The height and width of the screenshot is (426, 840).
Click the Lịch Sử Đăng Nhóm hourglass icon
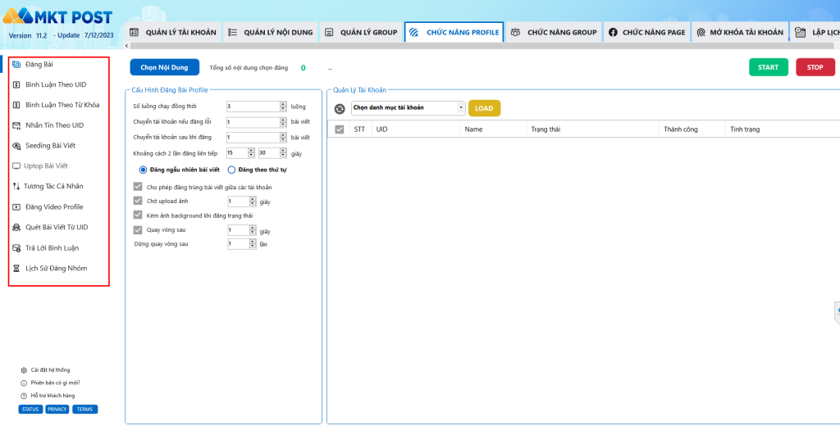(x=16, y=268)
